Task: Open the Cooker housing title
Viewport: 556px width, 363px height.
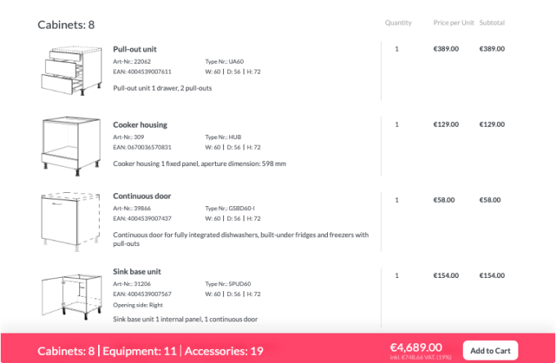Action: (x=140, y=125)
